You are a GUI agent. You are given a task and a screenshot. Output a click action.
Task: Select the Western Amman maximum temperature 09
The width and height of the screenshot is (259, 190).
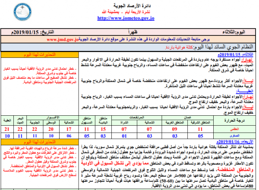175,129
